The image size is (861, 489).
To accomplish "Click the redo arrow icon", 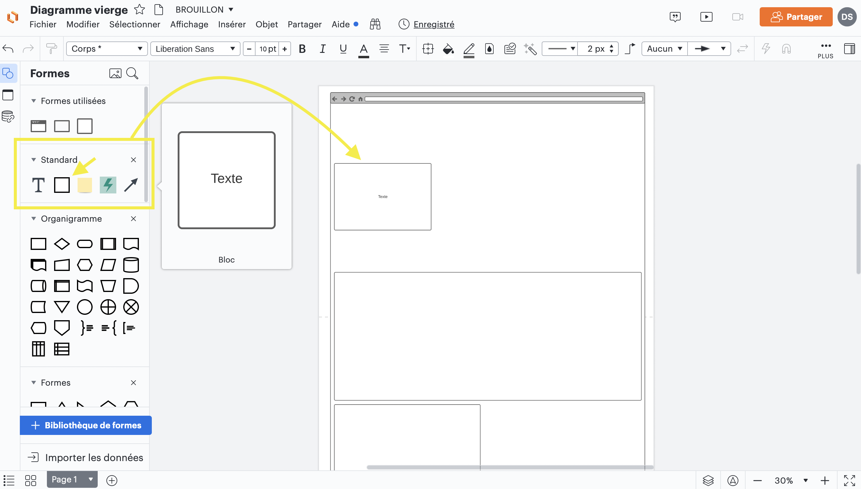I will tap(28, 49).
